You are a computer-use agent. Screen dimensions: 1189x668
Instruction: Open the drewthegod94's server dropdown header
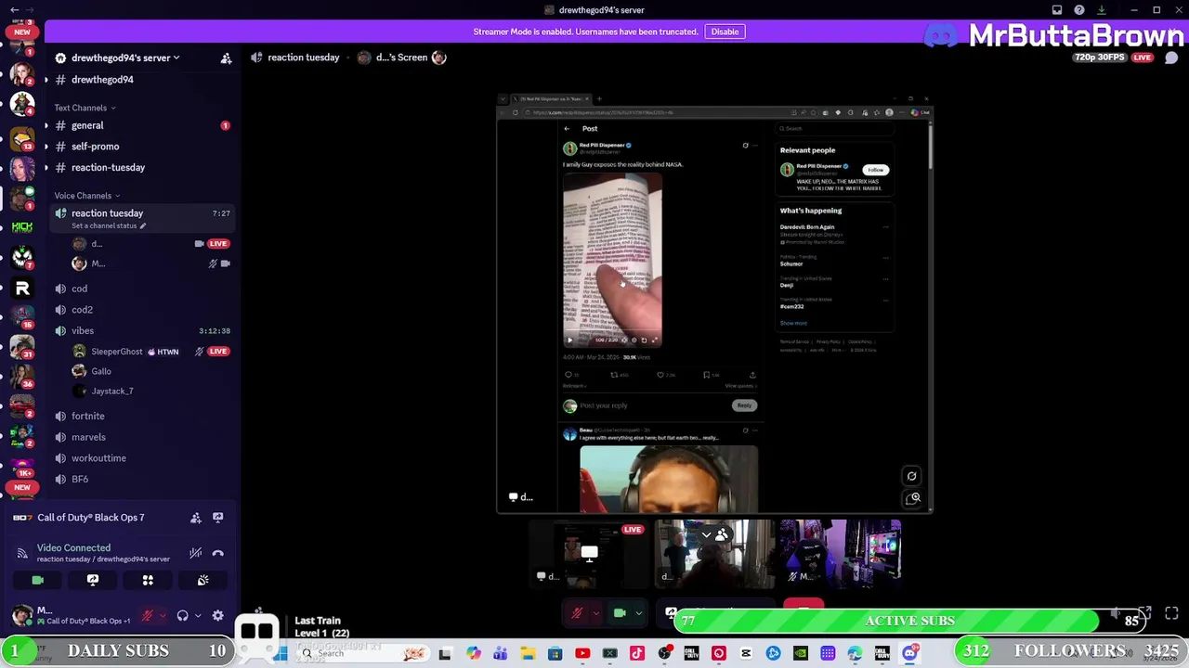[x=117, y=58]
